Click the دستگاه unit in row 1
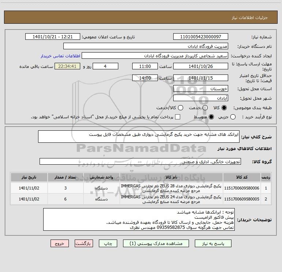Screen dimensions: 282x272 tap(101, 188)
